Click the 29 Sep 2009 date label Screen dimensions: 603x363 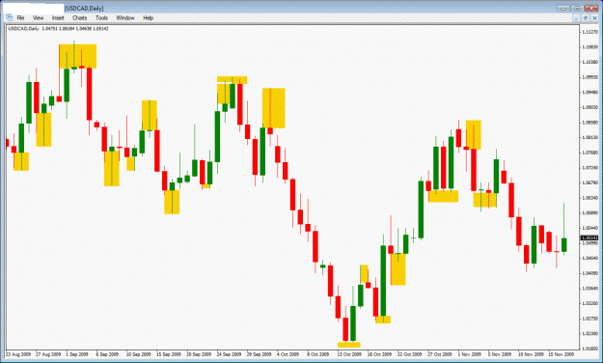259,354
